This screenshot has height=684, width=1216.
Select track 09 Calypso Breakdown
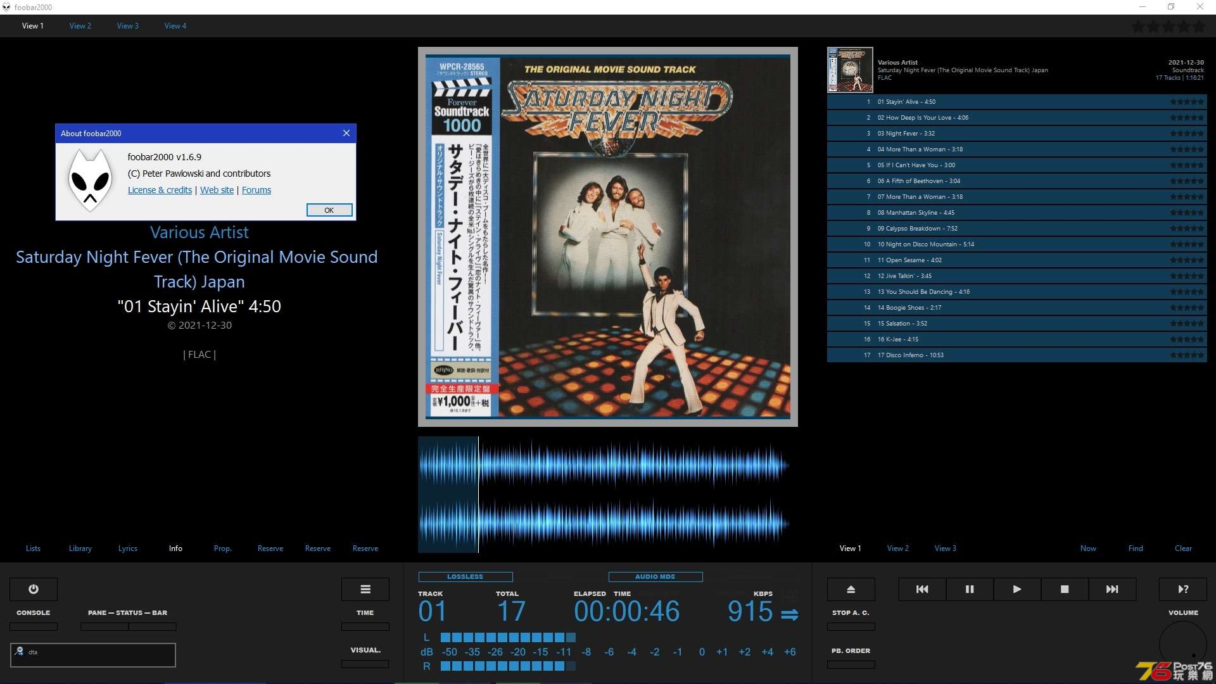click(1016, 228)
